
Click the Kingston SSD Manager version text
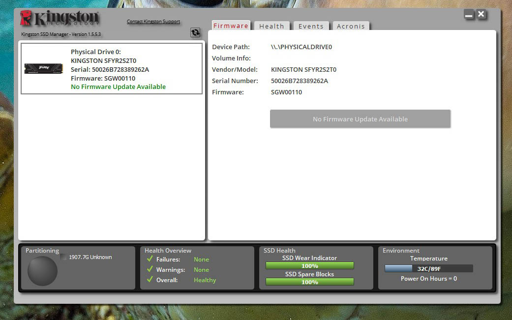pyautogui.click(x=61, y=34)
